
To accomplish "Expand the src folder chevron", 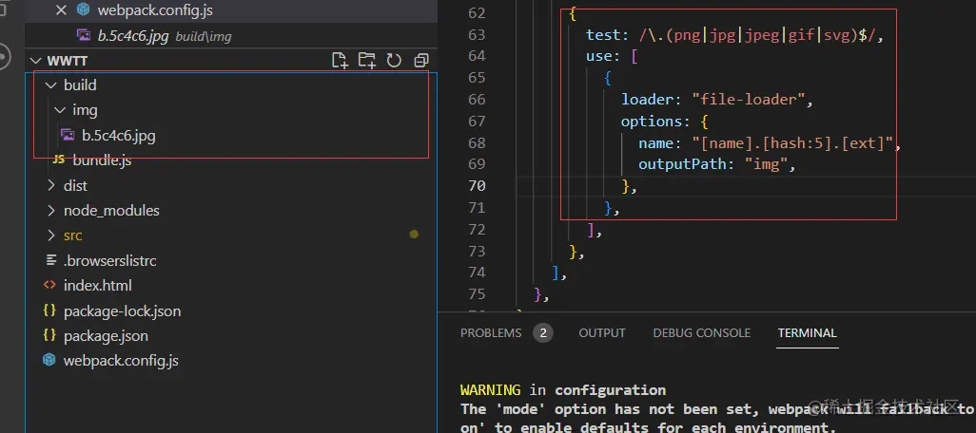I will (51, 235).
